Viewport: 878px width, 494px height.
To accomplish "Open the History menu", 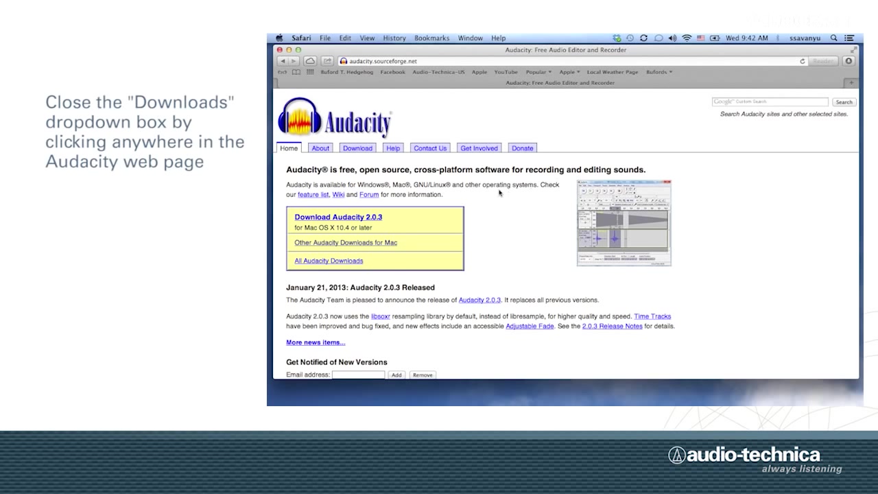I will coord(394,38).
